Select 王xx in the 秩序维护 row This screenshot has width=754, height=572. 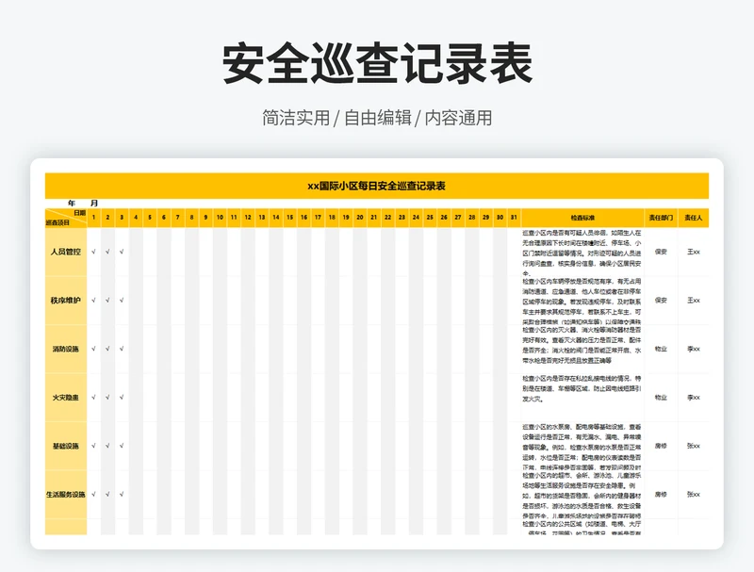click(x=694, y=300)
